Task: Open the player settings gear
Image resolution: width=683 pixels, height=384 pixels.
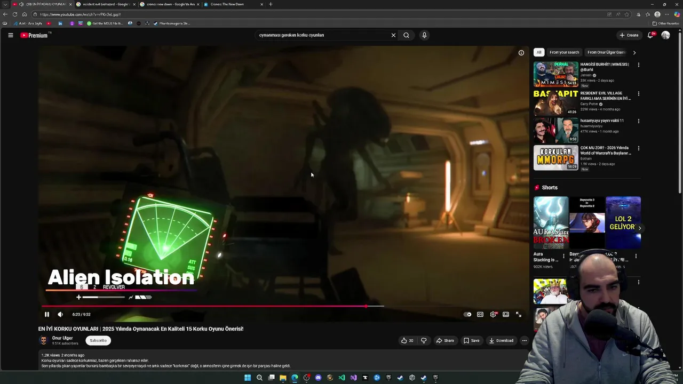Action: [493, 315]
